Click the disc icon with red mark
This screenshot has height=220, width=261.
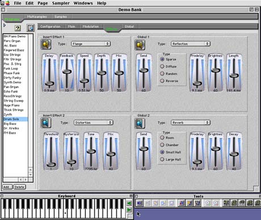pyautogui.click(x=216, y=203)
